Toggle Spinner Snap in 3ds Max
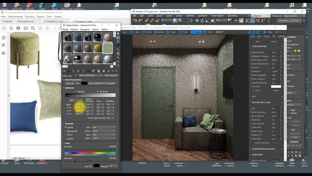312x176 pixels. click(x=263, y=21)
